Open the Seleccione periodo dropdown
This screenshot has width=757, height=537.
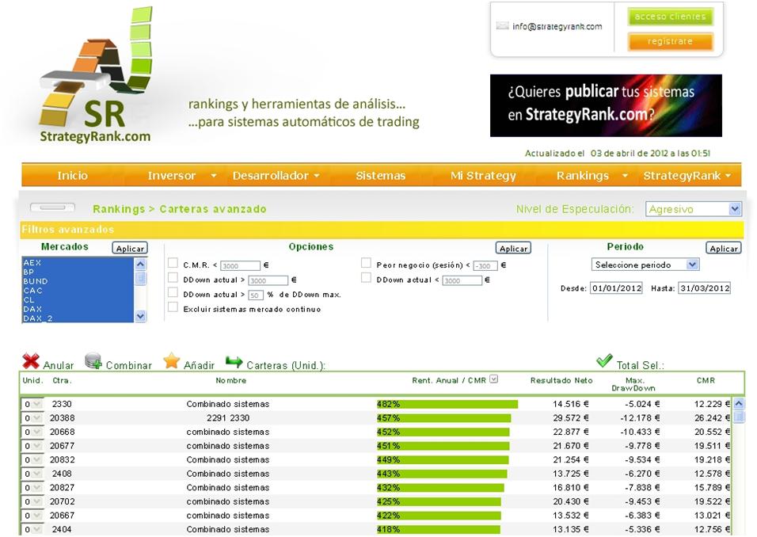tap(645, 265)
